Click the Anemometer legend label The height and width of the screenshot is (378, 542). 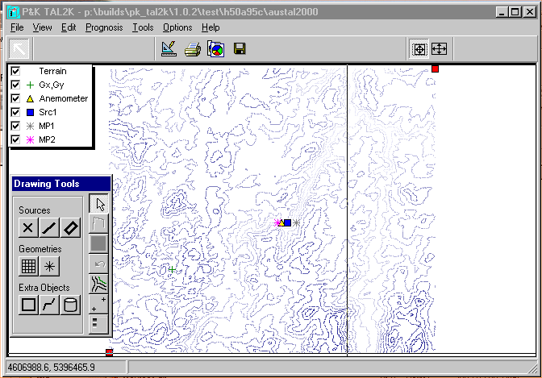[64, 98]
